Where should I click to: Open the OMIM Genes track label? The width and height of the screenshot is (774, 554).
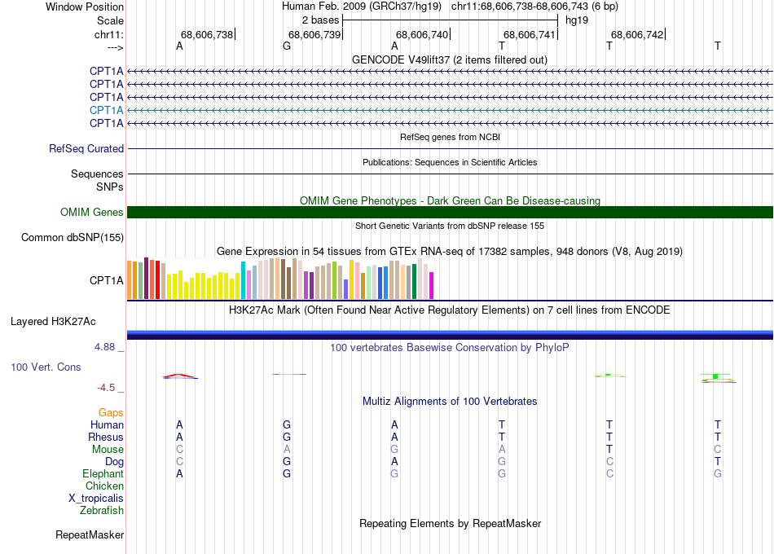pyautogui.click(x=92, y=213)
